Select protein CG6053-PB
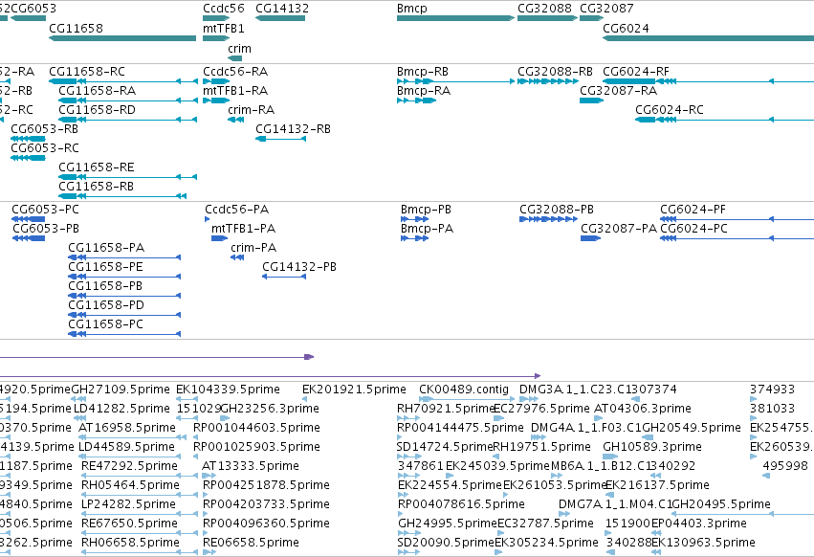The image size is (814, 557). pyautogui.click(x=29, y=238)
